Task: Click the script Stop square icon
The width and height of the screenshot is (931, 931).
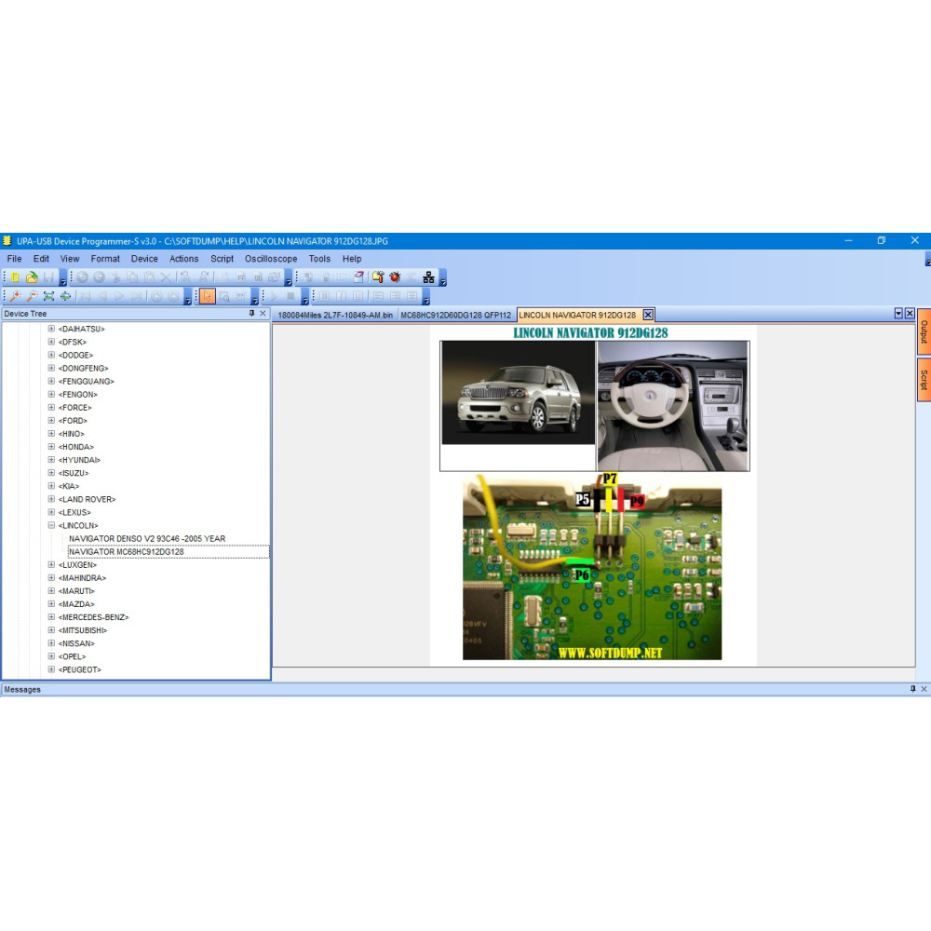Action: tap(290, 296)
